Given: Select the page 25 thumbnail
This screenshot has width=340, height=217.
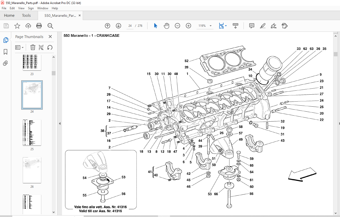Looking at the screenshot, I should coord(32,132).
